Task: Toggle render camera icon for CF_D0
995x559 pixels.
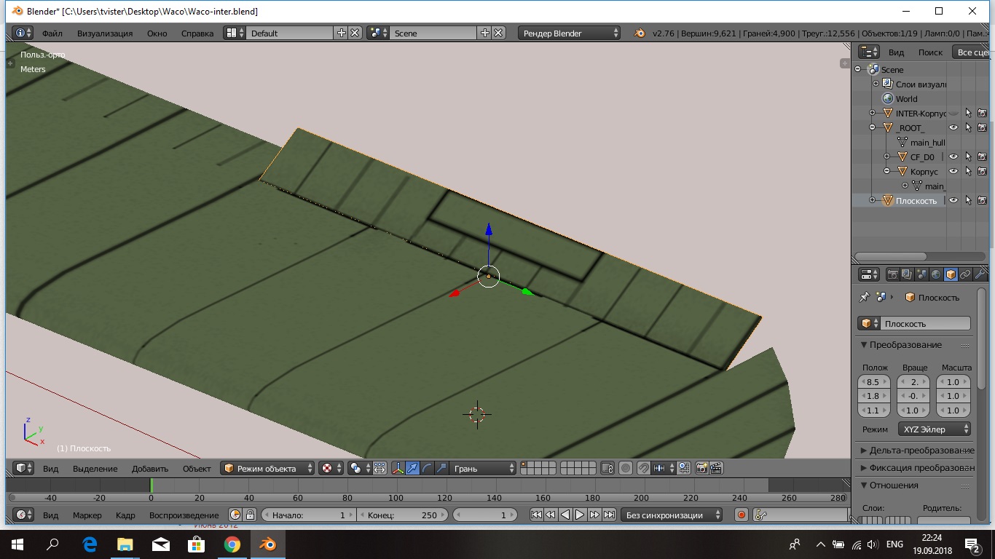Action: (982, 156)
